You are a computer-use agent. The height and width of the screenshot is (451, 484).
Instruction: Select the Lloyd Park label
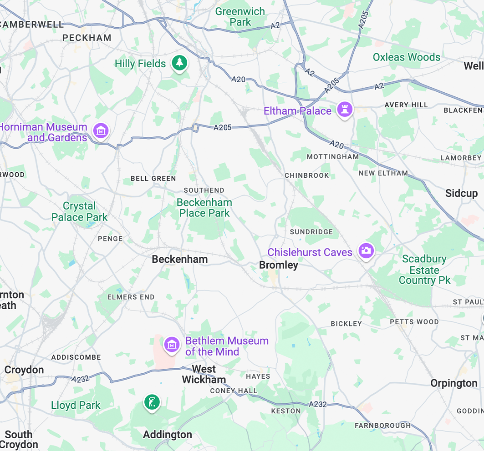[x=76, y=405]
